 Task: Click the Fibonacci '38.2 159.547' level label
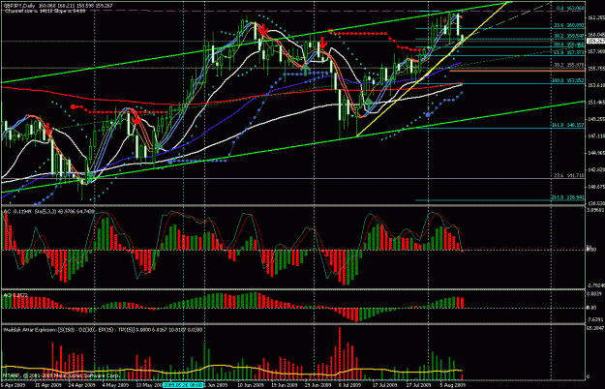coord(569,36)
